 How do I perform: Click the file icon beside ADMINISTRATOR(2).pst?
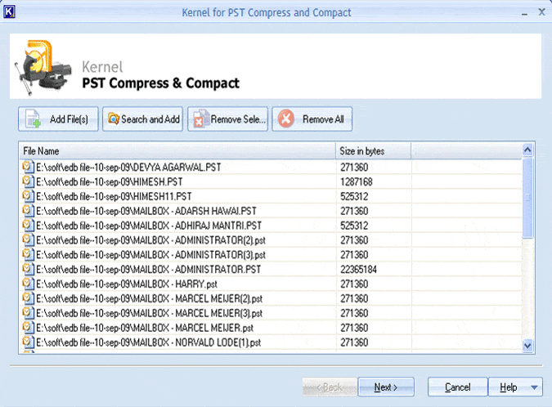click(x=28, y=240)
